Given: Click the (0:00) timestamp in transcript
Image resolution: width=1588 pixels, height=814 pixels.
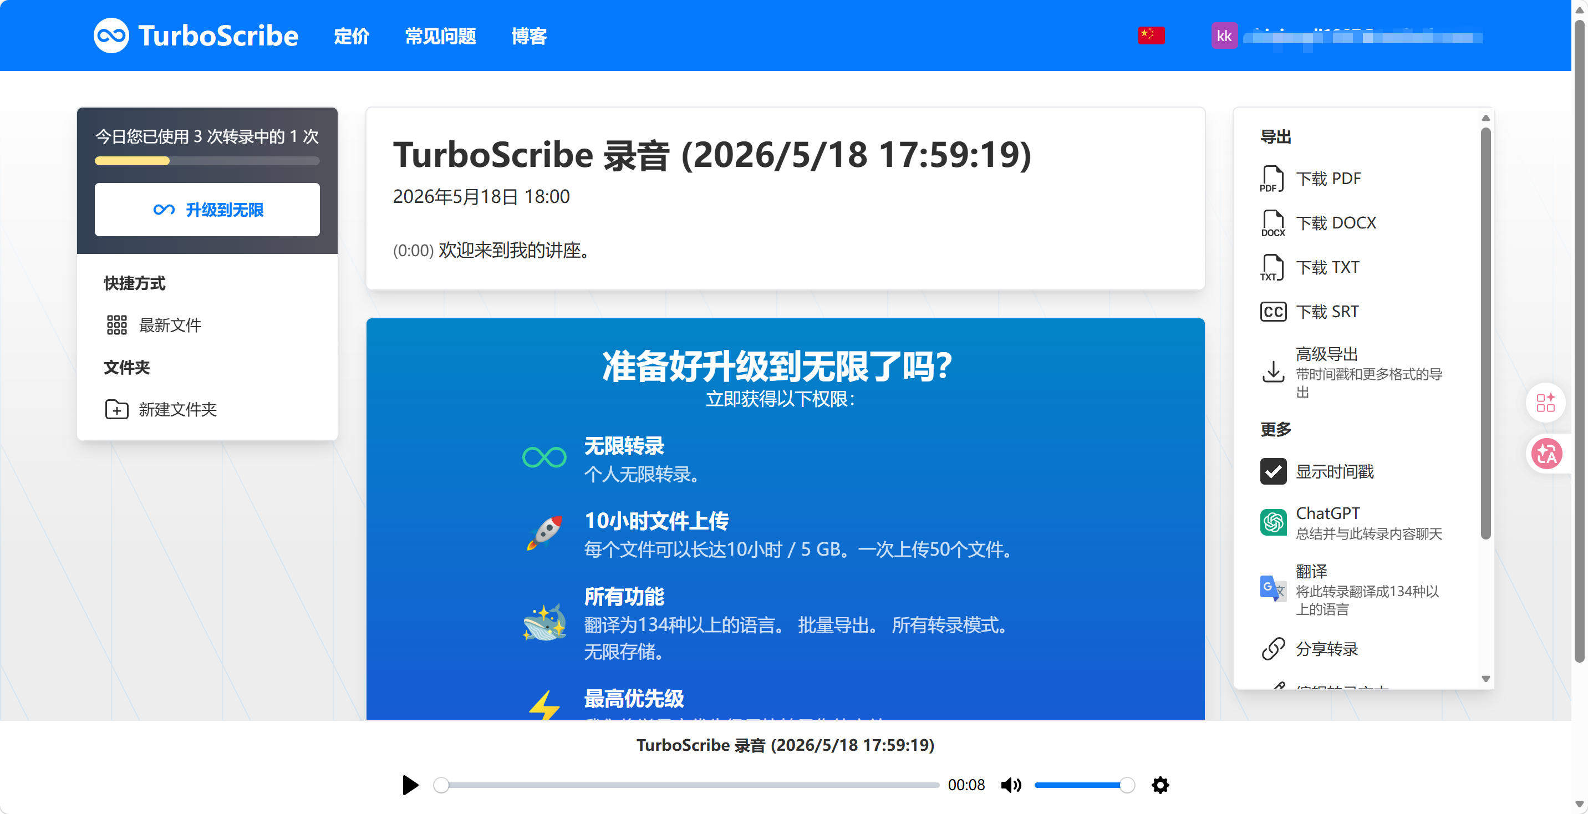Looking at the screenshot, I should point(413,251).
